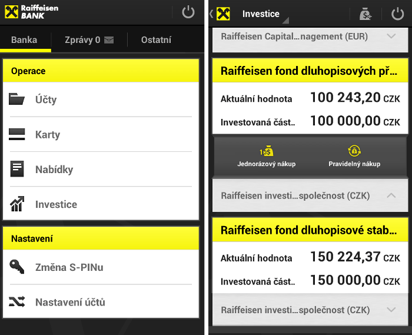The image size is (412, 335).
Task: Tap the recurring purchase cycle icon
Action: (x=354, y=151)
